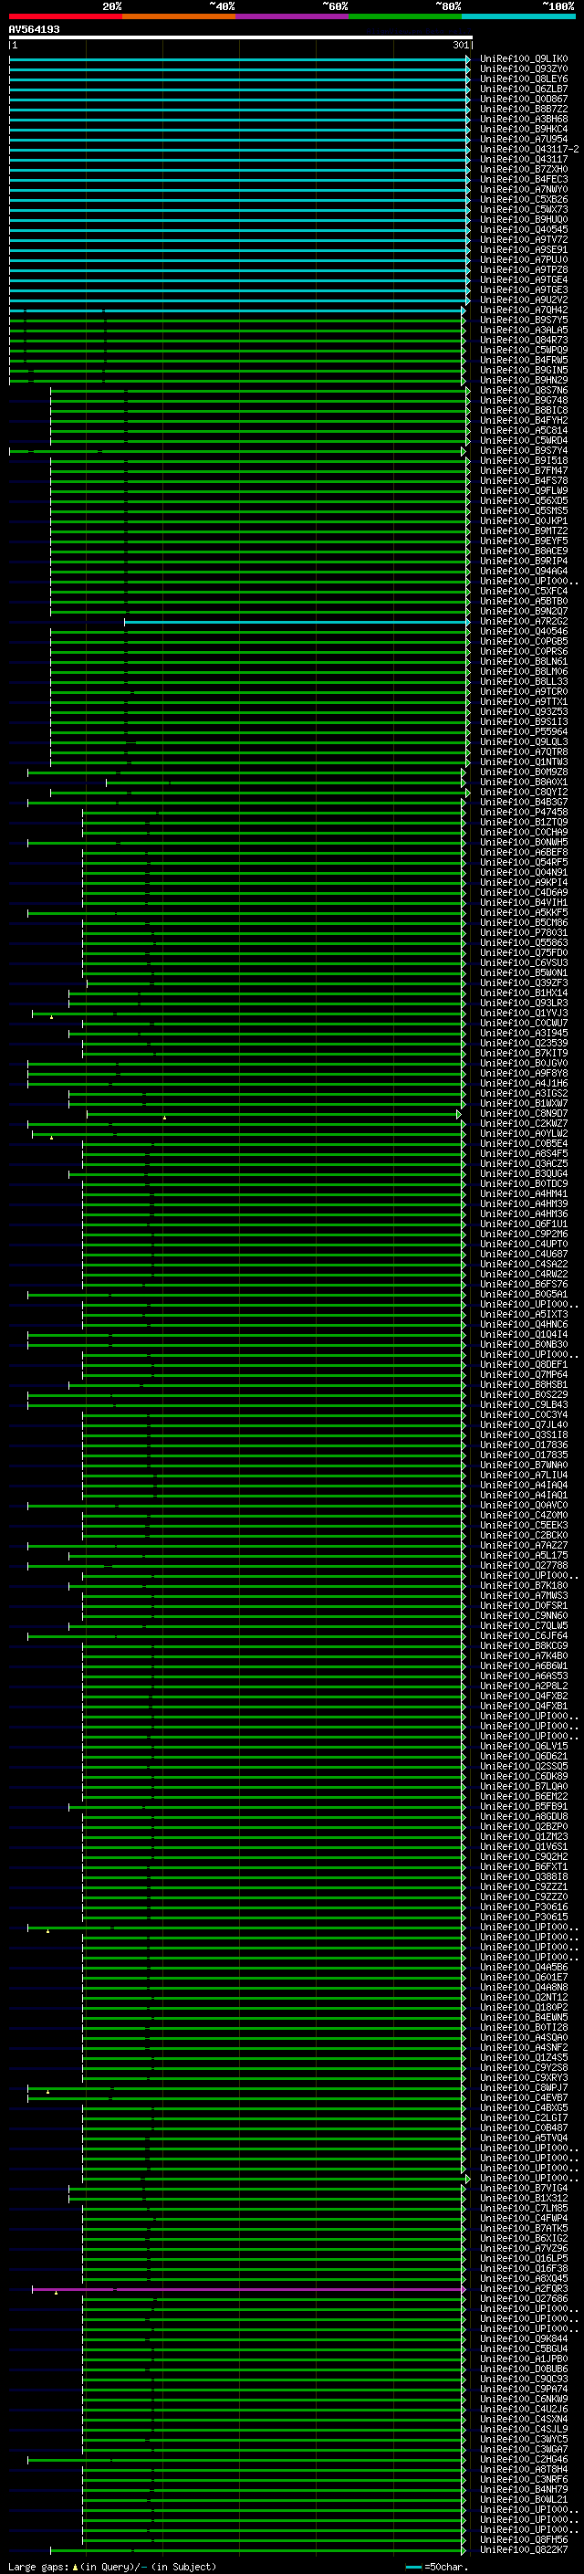Screen dimensions: 584x2574
Task: Open hit UniRef100_Q6ZLB7
Action: pyautogui.click(x=523, y=89)
